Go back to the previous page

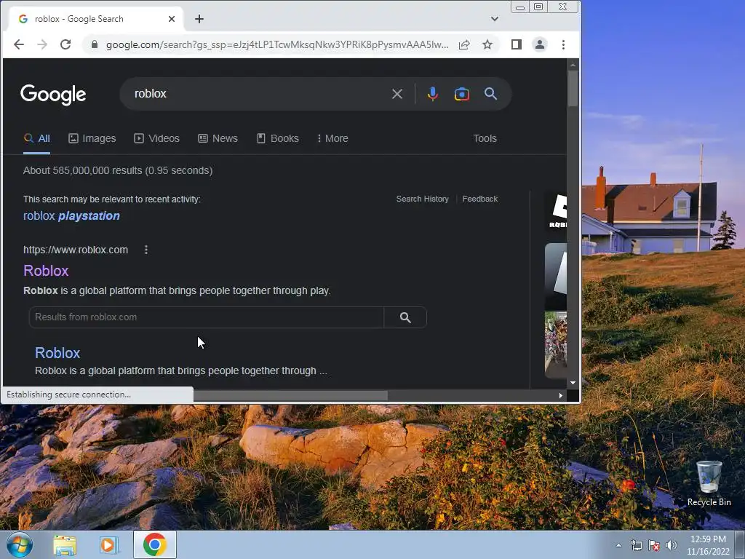18,44
